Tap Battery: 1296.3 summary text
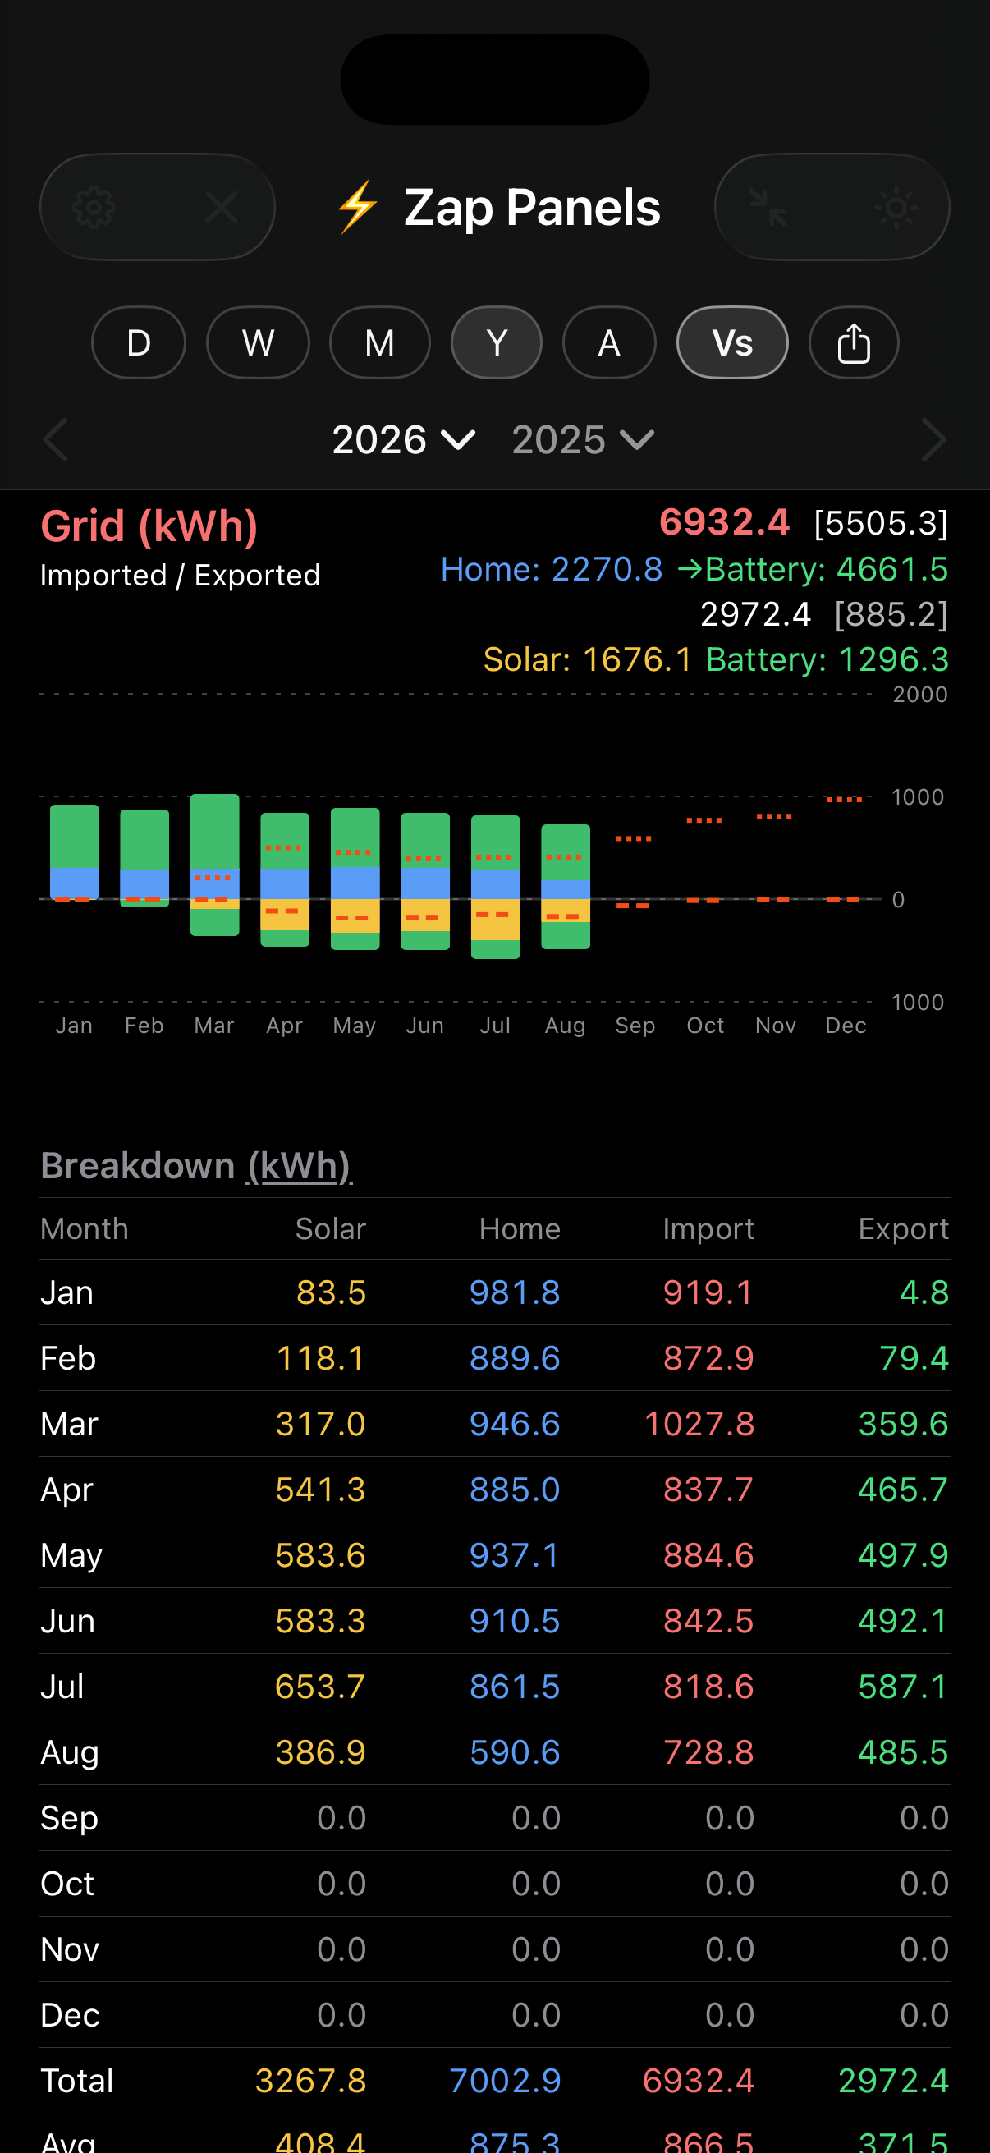Screen dimensions: 990x2153 (828, 659)
